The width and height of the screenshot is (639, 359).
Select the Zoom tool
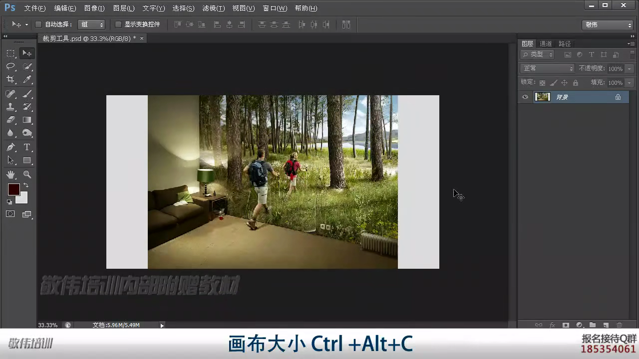27,175
